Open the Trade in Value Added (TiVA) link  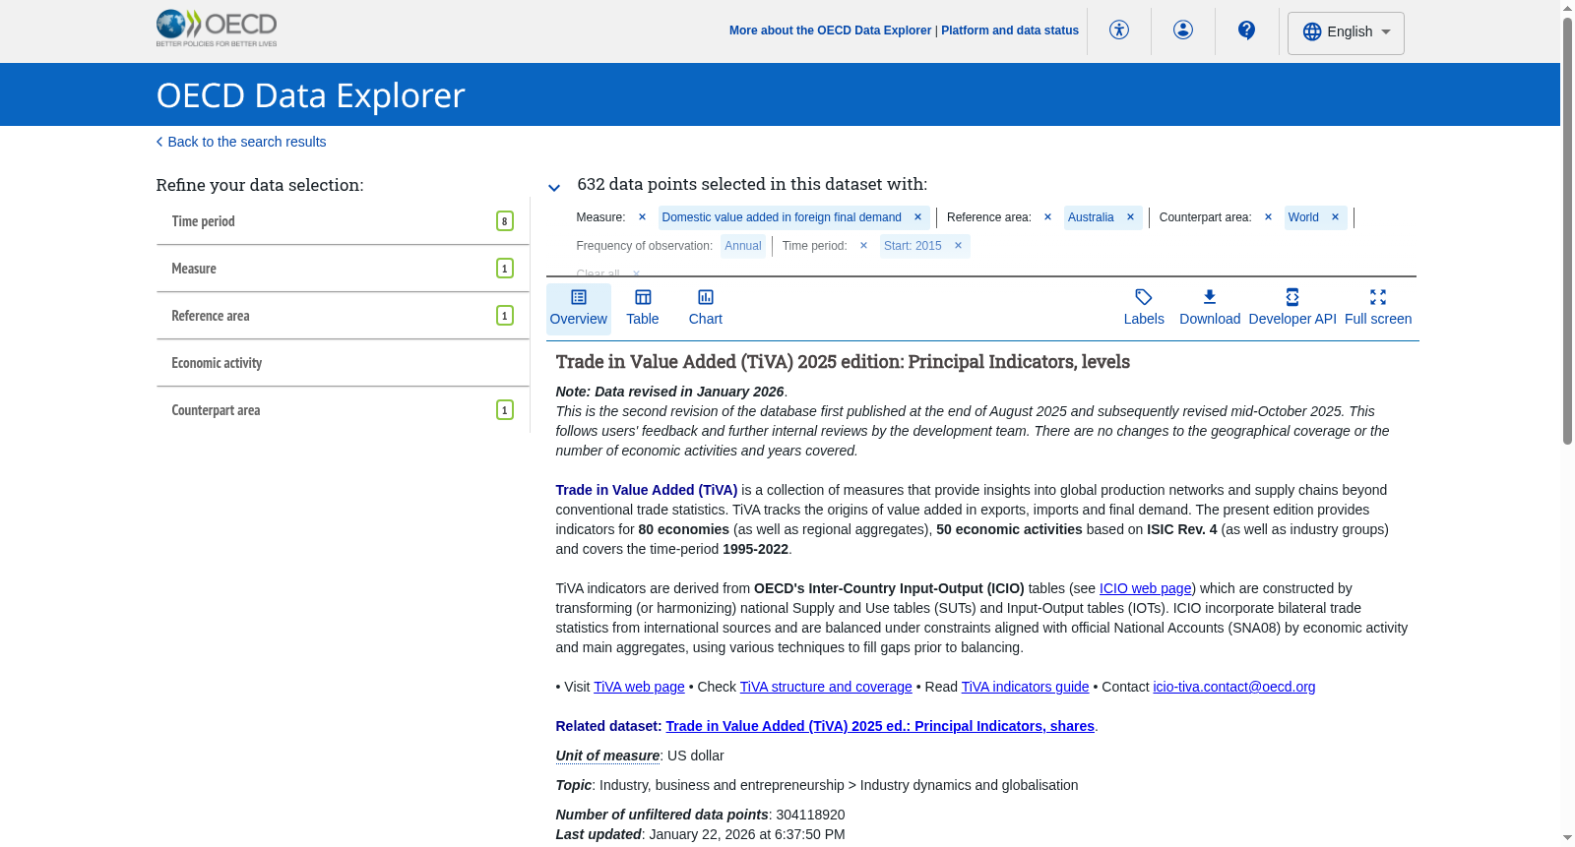pos(647,490)
